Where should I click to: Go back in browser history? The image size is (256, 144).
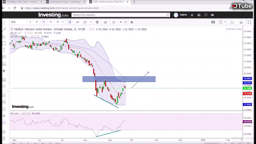click(x=4, y=8)
